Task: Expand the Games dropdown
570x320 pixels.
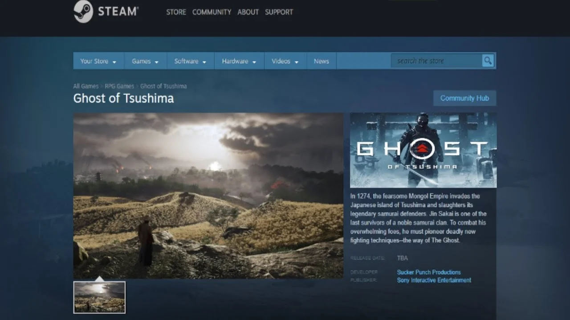Action: [145, 61]
